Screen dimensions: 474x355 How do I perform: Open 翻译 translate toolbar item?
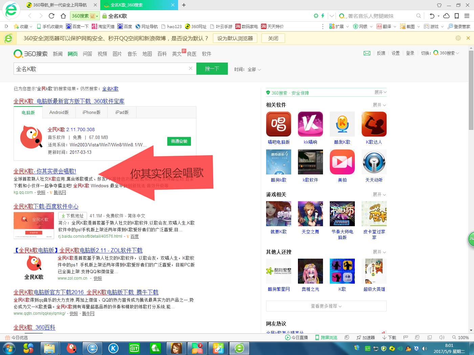(x=386, y=26)
